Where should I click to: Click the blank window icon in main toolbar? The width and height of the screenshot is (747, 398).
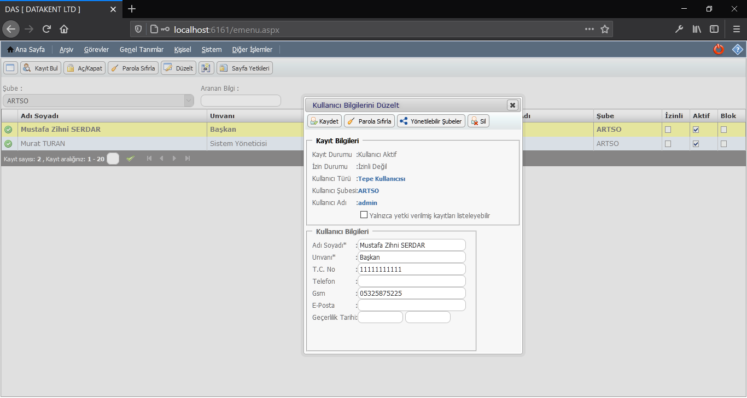coord(10,68)
